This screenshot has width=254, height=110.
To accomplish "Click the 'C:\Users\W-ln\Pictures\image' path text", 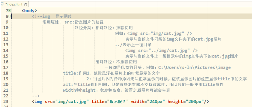I will (x=194, y=67).
